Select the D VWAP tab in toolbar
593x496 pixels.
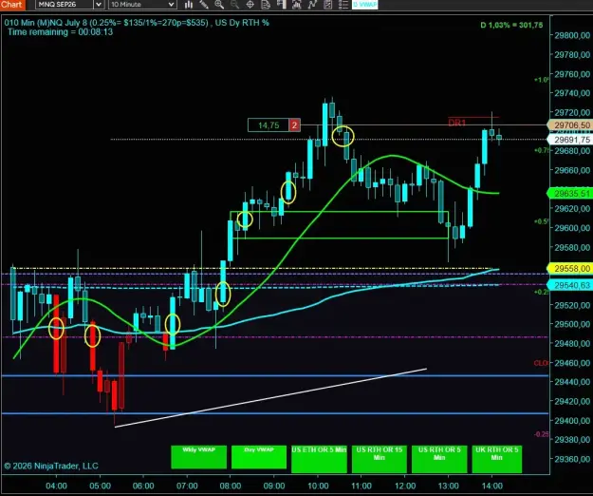point(365,5)
